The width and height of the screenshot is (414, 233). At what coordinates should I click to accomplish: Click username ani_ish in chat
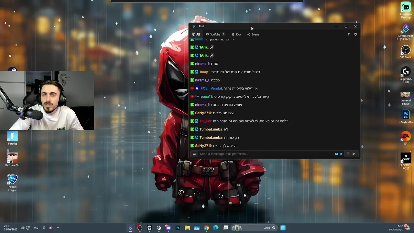pos(205,121)
